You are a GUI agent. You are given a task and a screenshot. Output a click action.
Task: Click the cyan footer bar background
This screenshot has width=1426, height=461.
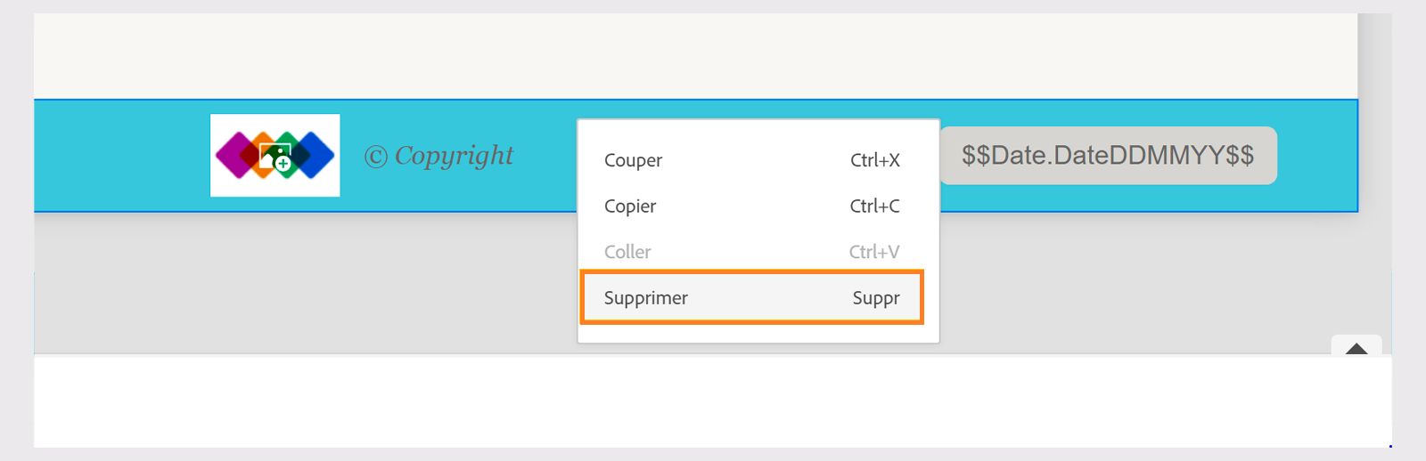pyautogui.click(x=116, y=156)
